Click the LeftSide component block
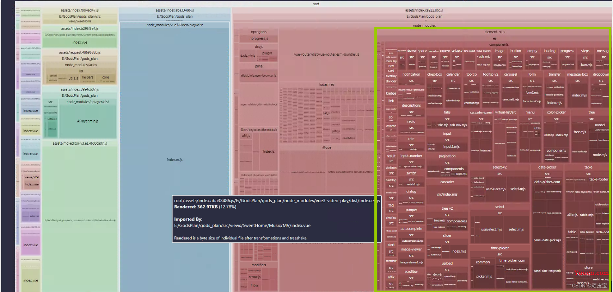 (x=52, y=119)
